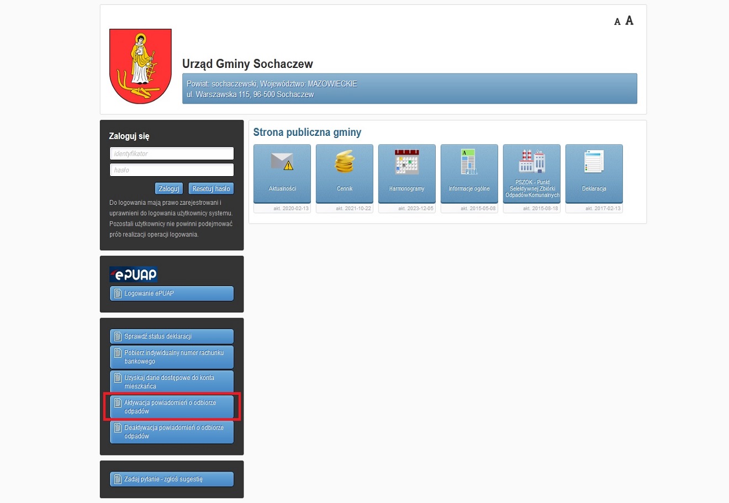The height and width of the screenshot is (503, 729).
Task: Click the large A font size icon
Action: click(629, 21)
